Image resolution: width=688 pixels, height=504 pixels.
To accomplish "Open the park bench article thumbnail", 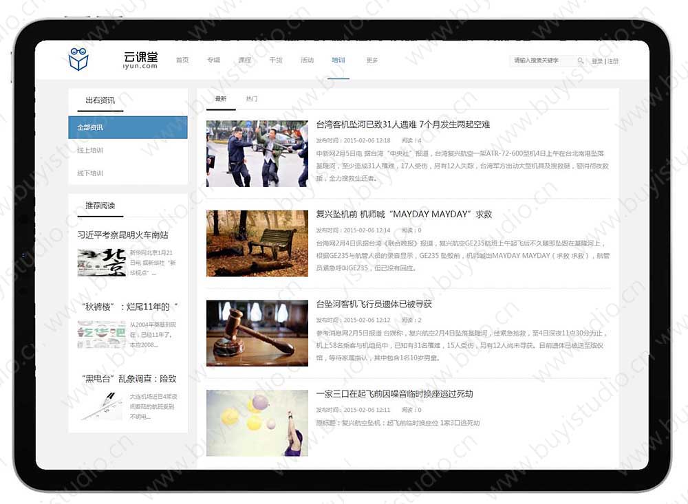I will click(x=257, y=243).
